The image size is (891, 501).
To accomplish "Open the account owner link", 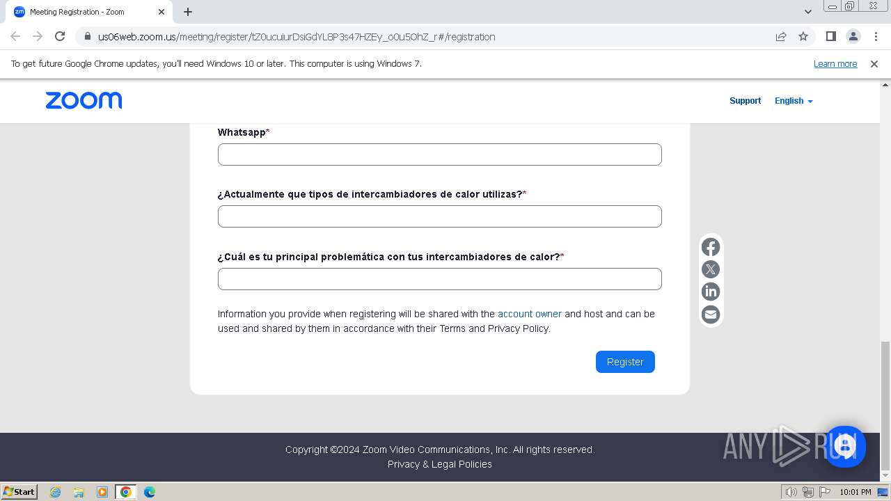I will point(530,314).
